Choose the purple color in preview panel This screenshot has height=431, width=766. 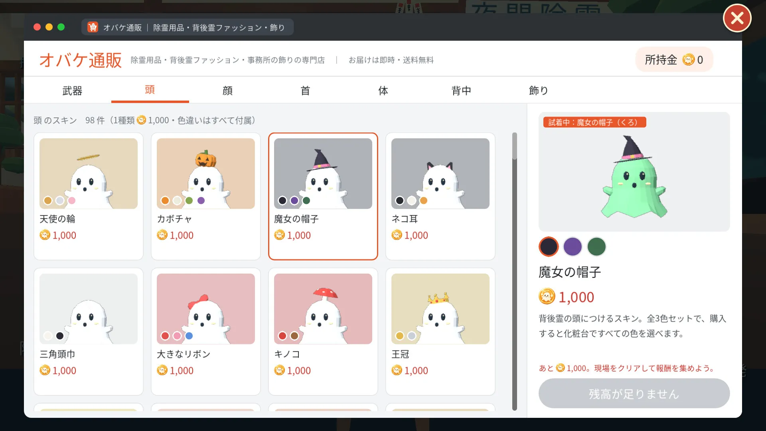pos(573,247)
